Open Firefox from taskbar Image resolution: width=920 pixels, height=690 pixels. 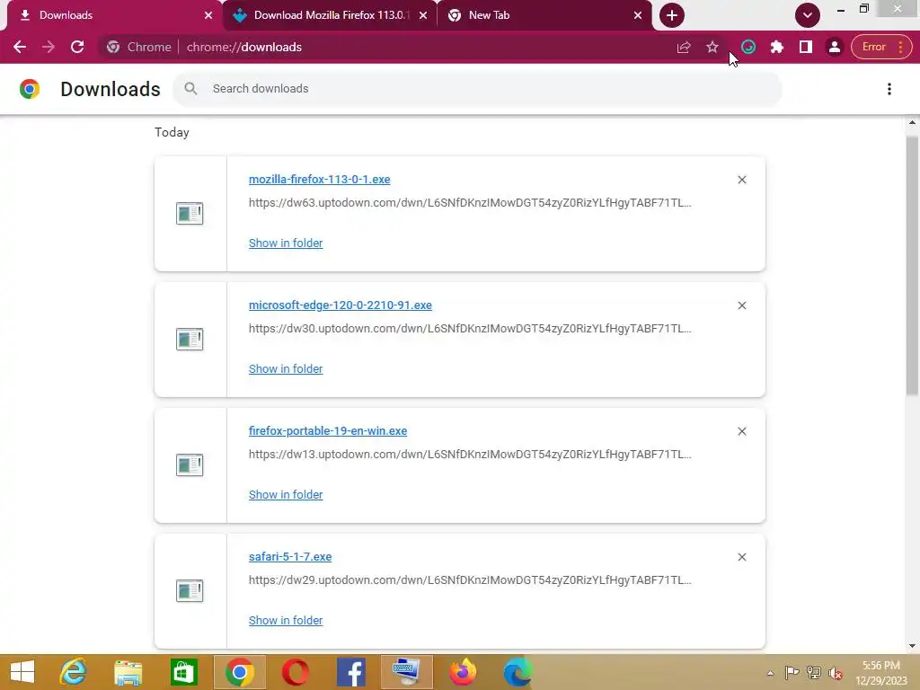(463, 672)
